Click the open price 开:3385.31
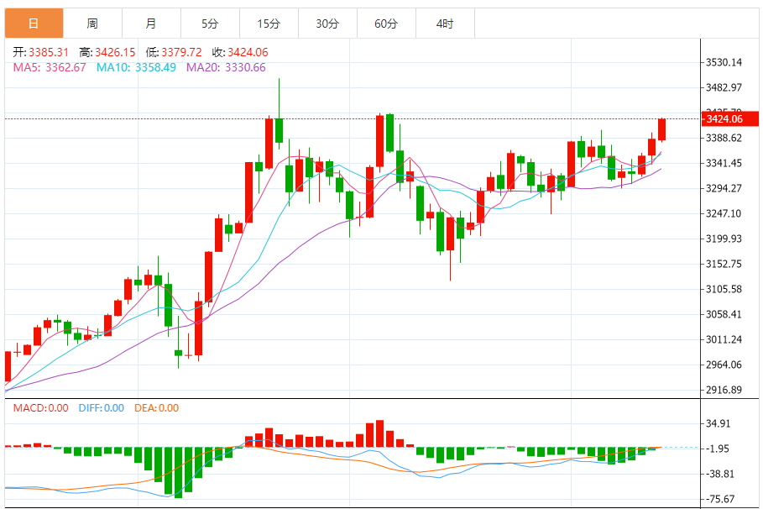 (41, 52)
